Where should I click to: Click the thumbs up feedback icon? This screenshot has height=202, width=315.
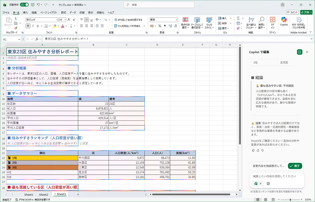tap(258, 150)
